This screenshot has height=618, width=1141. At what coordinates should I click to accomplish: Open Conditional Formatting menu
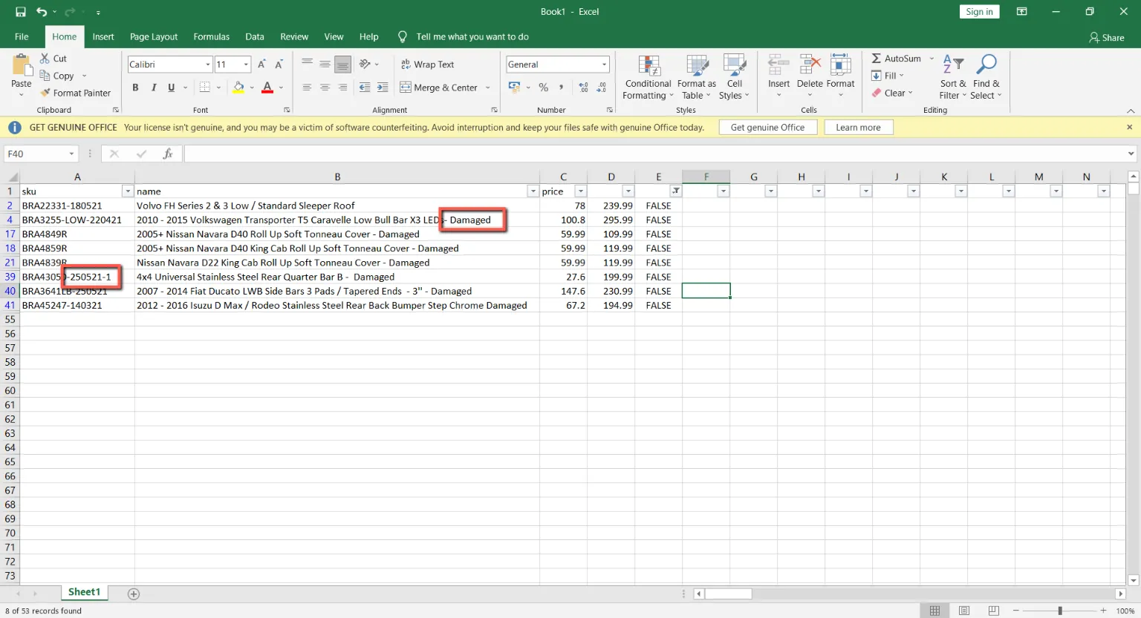(648, 77)
